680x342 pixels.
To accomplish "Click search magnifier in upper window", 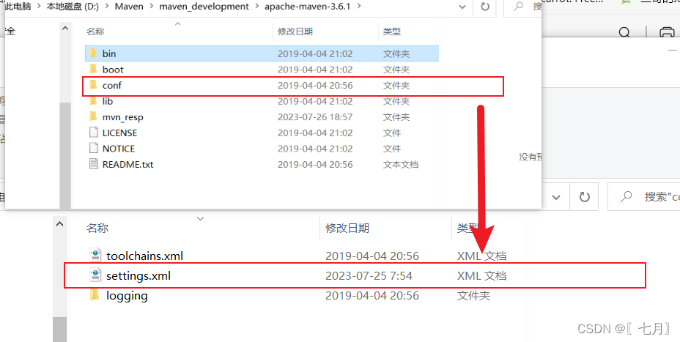I will [x=519, y=7].
